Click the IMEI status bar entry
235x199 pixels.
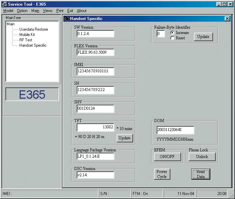pos(49,194)
